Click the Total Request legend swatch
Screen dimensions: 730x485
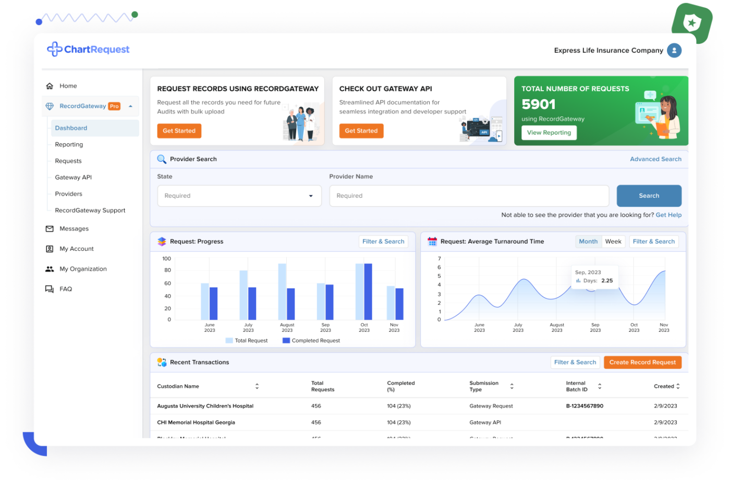point(229,341)
